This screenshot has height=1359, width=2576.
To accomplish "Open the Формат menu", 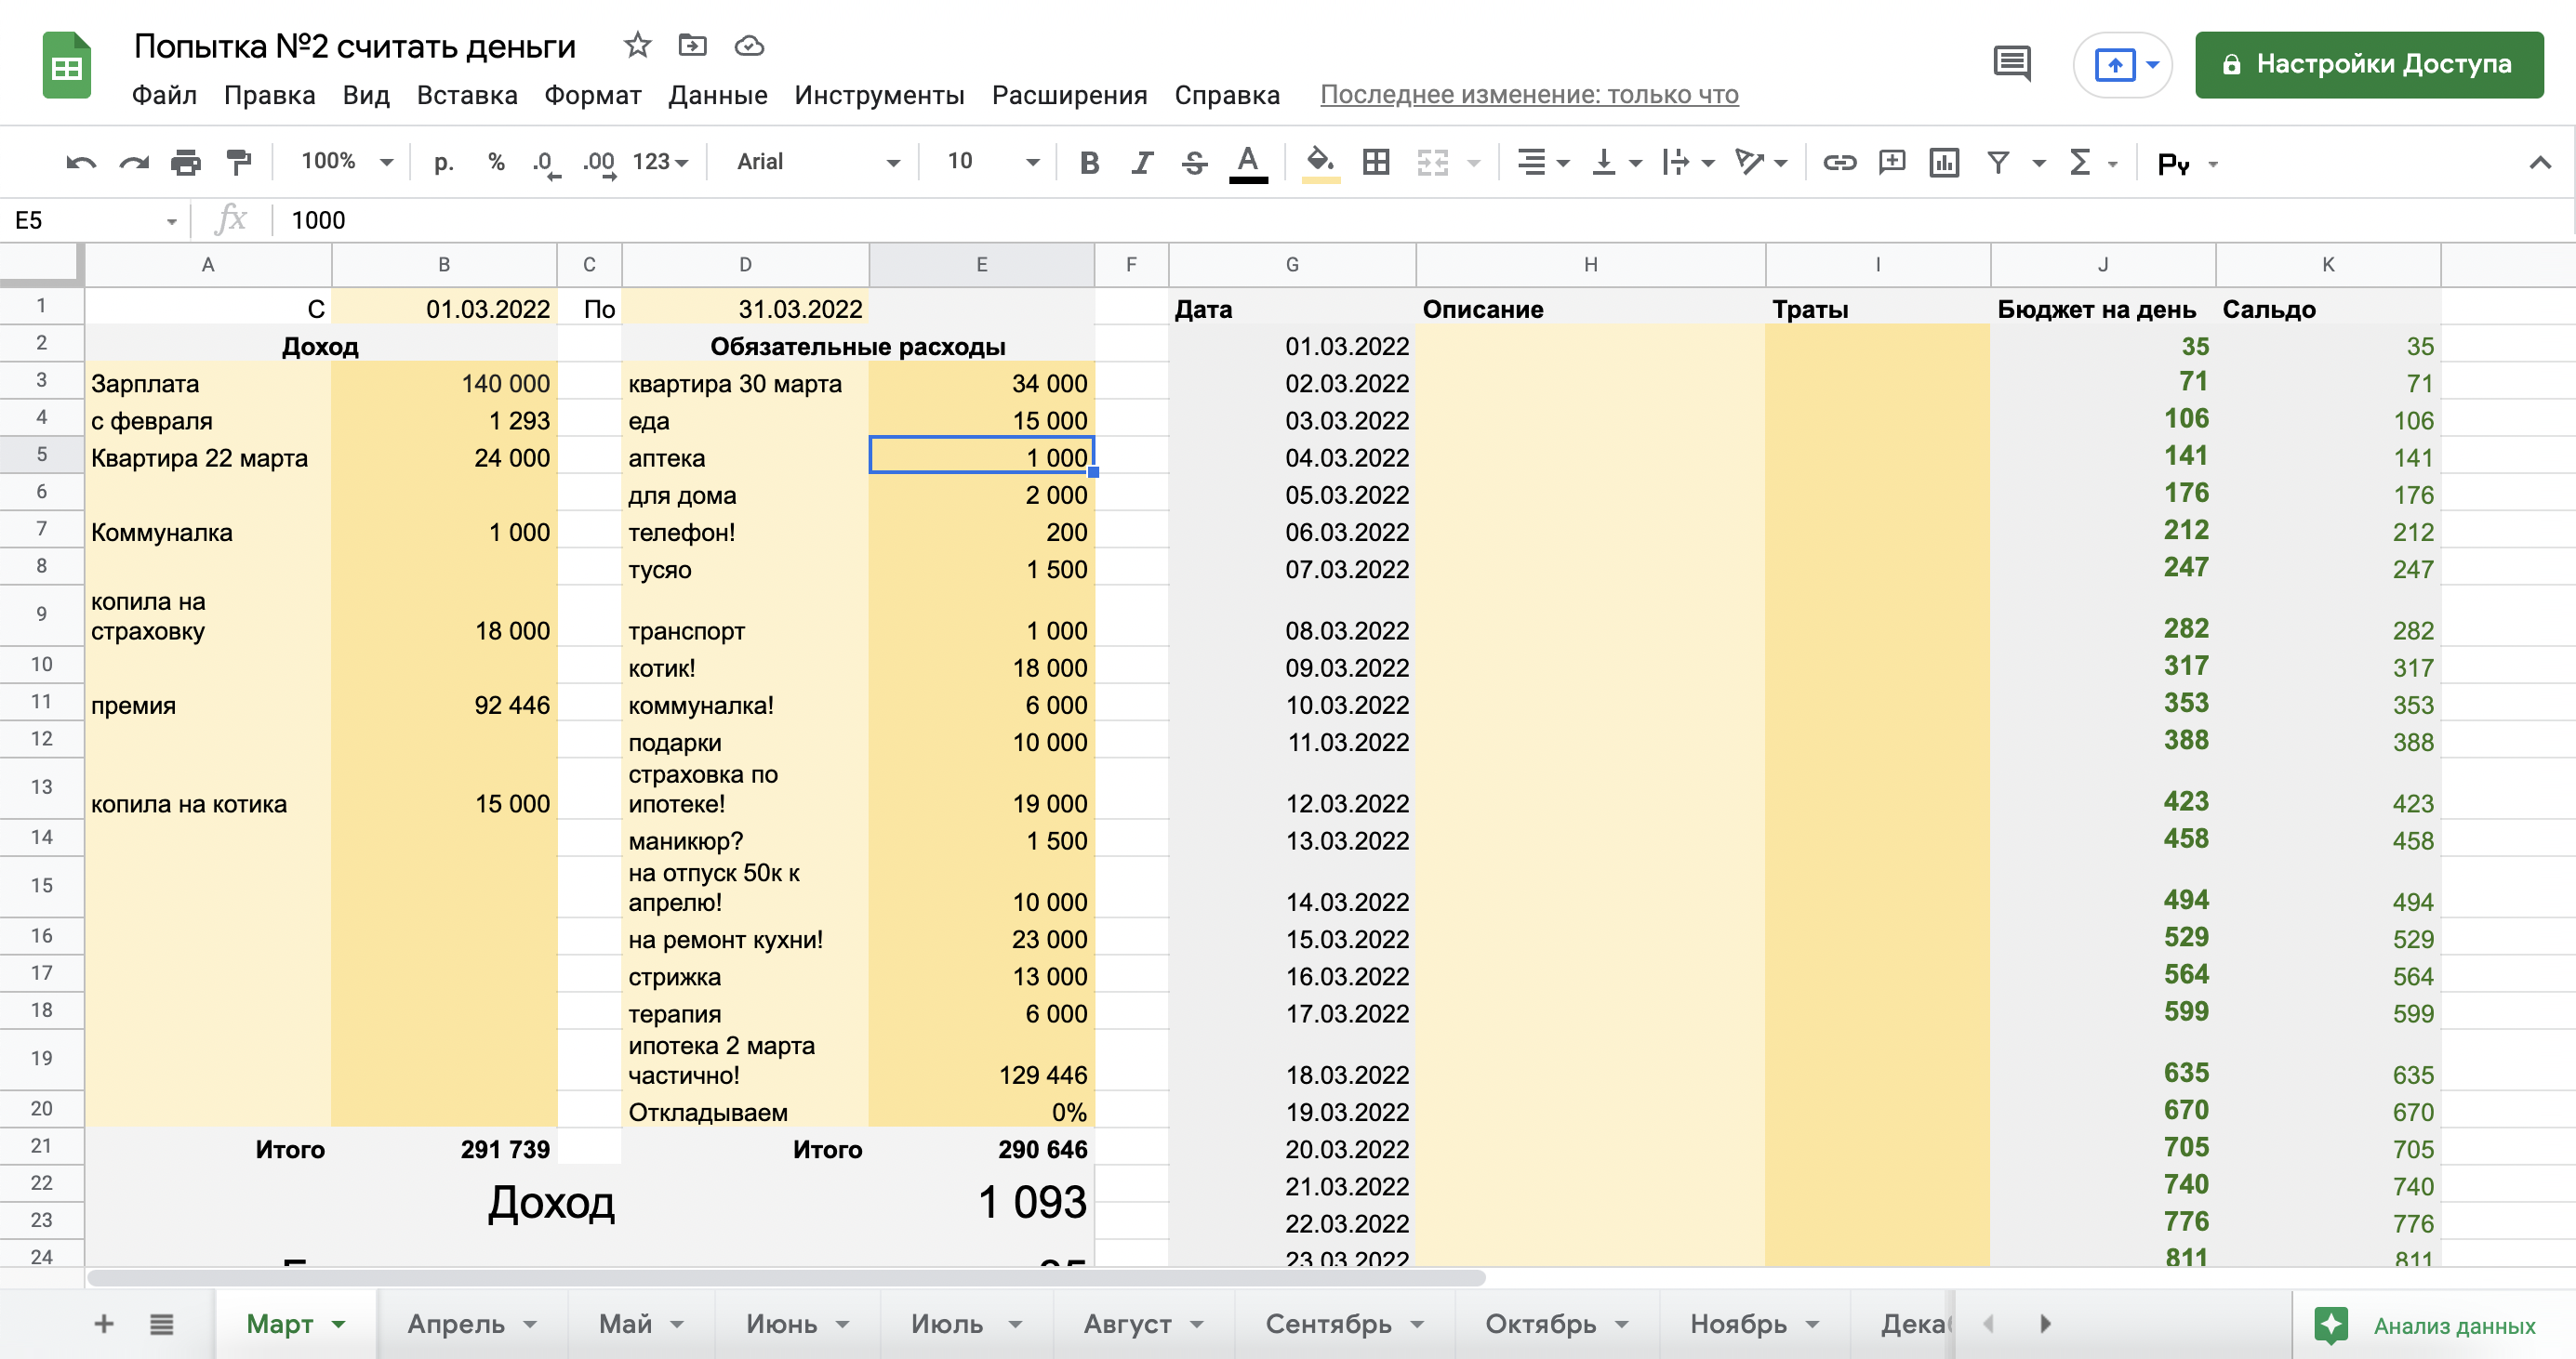I will 592,95.
